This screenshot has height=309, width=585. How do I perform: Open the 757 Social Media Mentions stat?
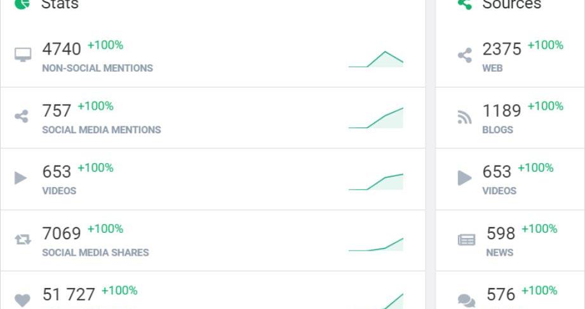coord(57,111)
